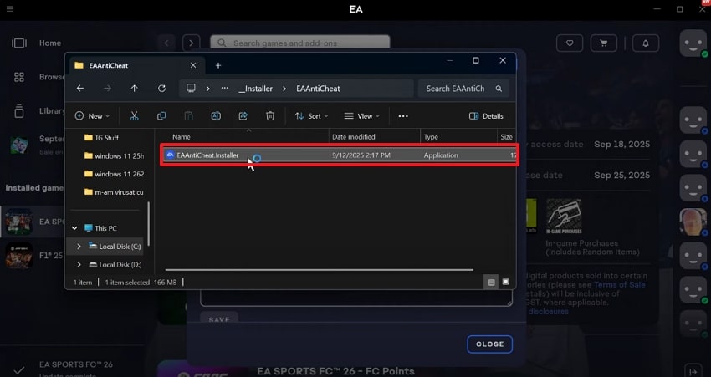
Task: Click the EA app back navigation arrow
Action: [x=166, y=43]
